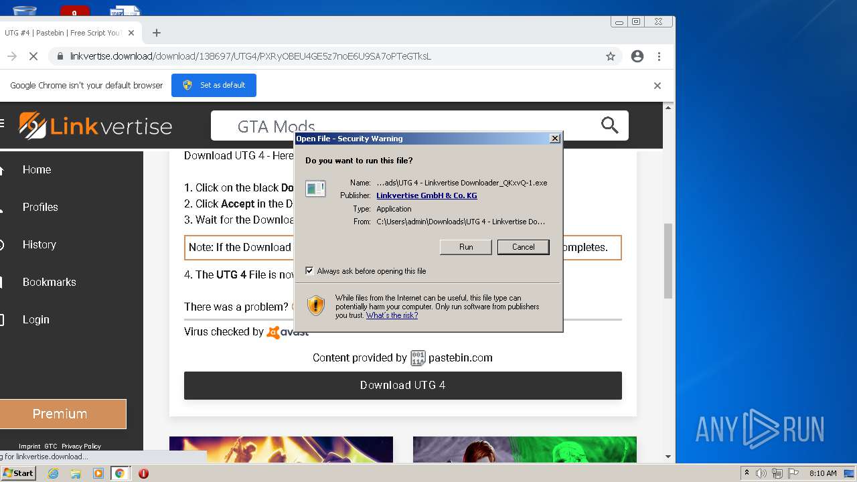This screenshot has width=857, height=482.
Task: Click the scrollbar up arrow
Action: pyautogui.click(x=668, y=107)
